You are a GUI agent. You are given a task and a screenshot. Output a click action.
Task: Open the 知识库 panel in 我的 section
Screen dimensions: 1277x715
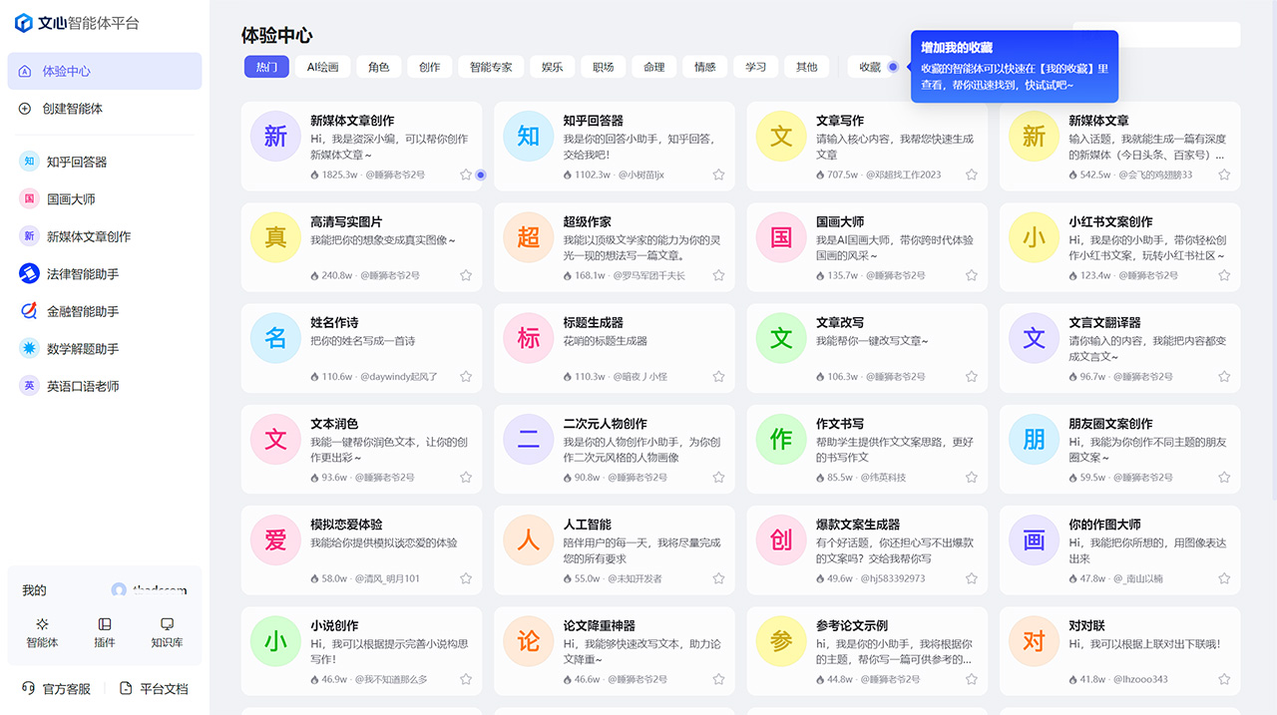click(166, 633)
